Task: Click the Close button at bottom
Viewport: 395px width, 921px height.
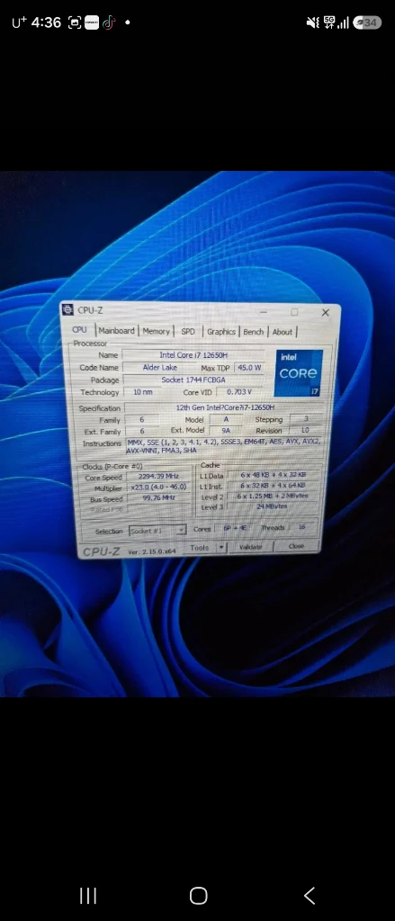Action: [296, 546]
